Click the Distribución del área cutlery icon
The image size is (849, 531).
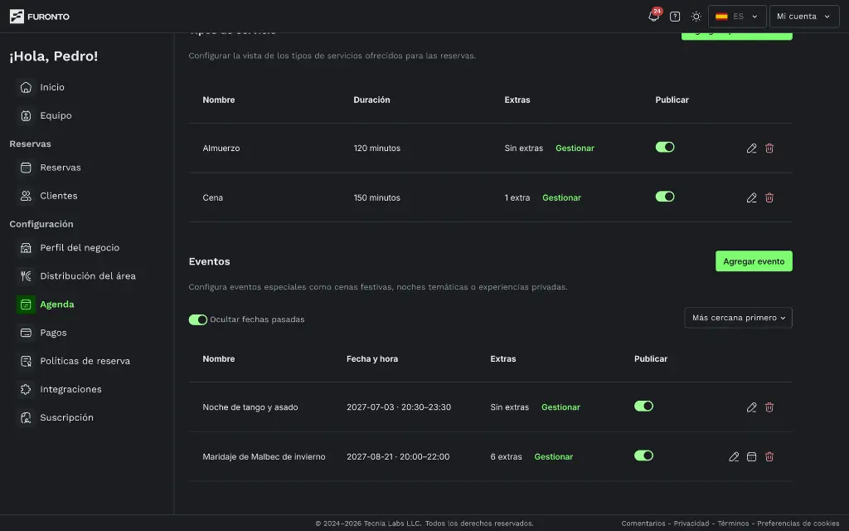[26, 275]
